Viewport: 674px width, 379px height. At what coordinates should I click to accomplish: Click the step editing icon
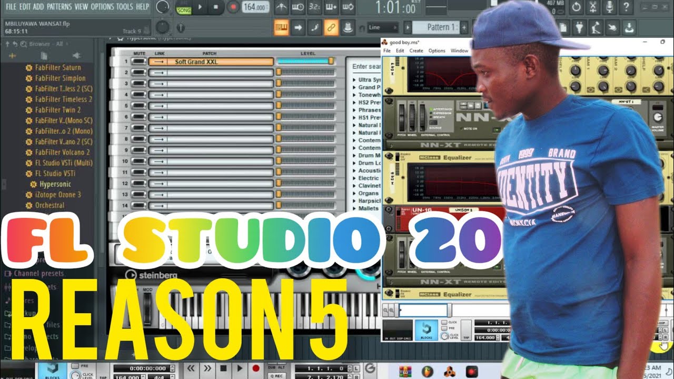click(314, 27)
